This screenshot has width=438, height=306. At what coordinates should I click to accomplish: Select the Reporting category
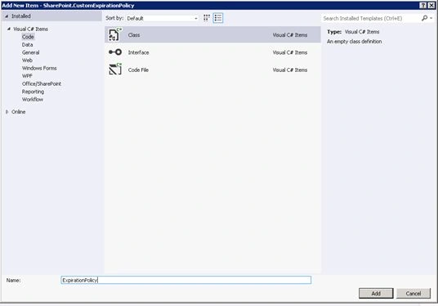click(x=33, y=92)
